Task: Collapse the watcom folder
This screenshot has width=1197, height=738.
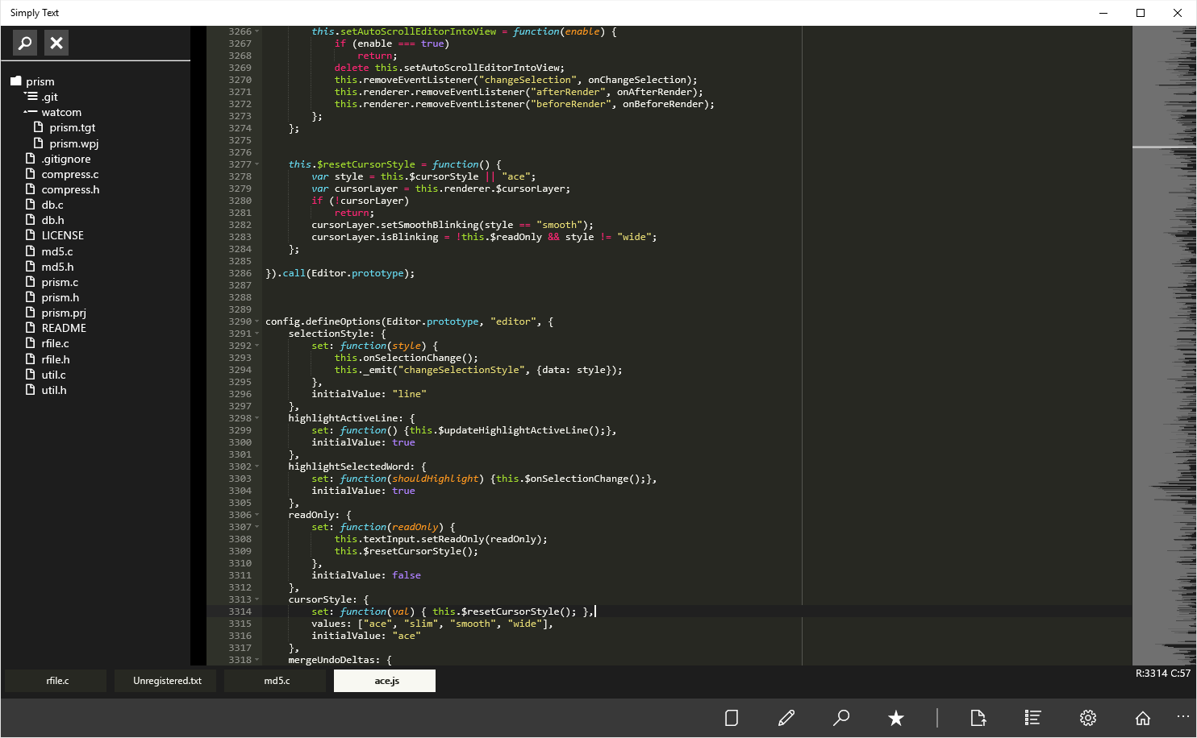Action: (x=31, y=112)
